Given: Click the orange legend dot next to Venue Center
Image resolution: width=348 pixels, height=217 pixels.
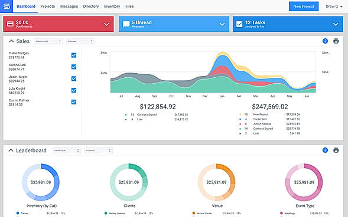Looking at the screenshot, I should 194,213.
